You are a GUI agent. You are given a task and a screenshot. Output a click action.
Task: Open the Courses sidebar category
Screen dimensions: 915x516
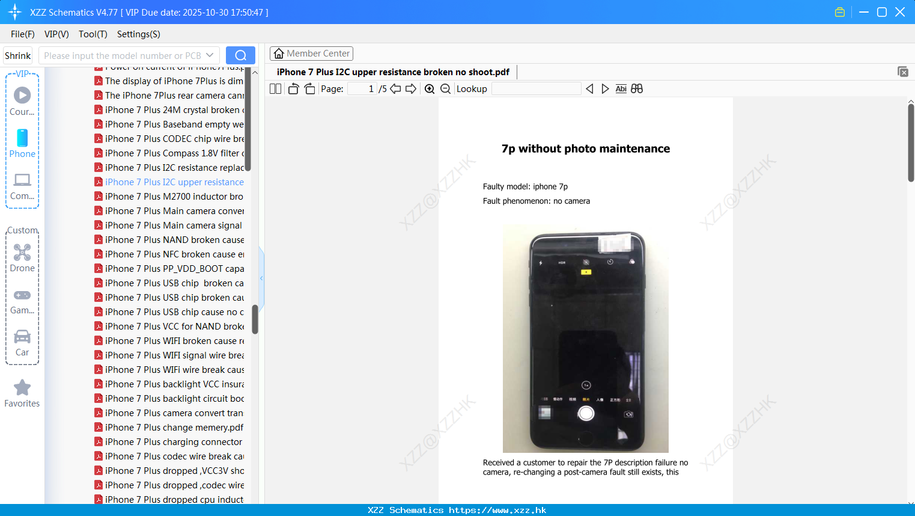pos(22,102)
